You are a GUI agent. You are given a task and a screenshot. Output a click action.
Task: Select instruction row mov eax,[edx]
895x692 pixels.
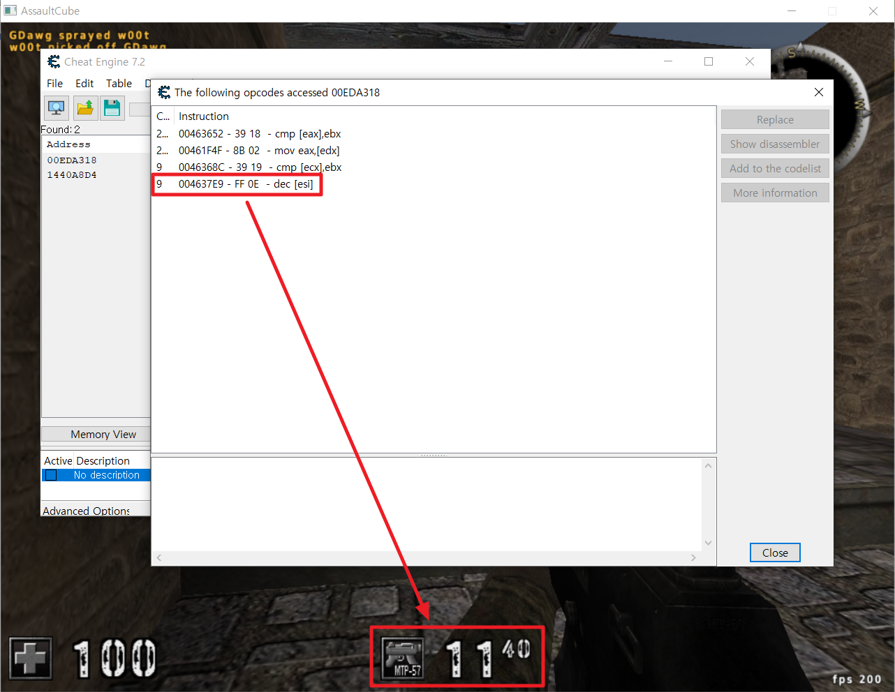434,151
